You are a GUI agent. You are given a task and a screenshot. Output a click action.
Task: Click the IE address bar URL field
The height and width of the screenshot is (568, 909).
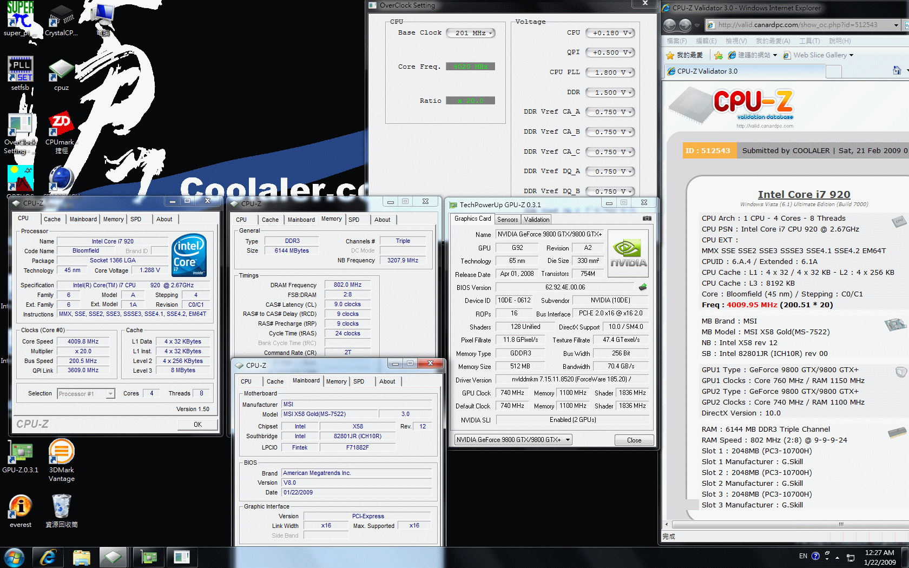(798, 25)
